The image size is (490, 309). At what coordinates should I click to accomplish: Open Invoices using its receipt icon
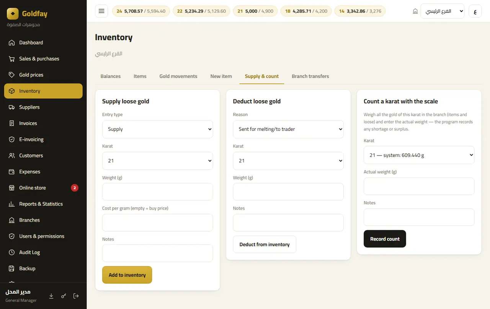12,123
